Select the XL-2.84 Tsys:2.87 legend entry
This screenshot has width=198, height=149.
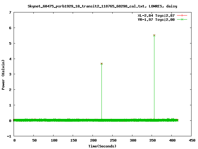pyautogui.click(x=156, y=16)
